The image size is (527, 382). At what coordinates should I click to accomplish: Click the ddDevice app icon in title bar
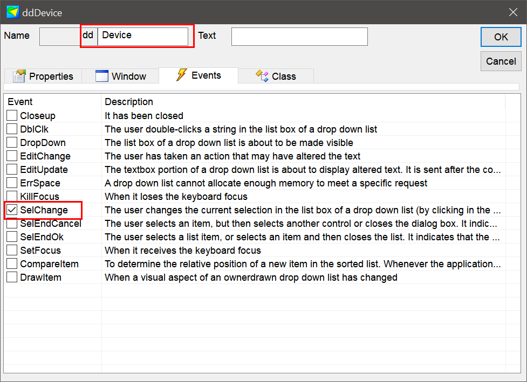pyautogui.click(x=13, y=12)
